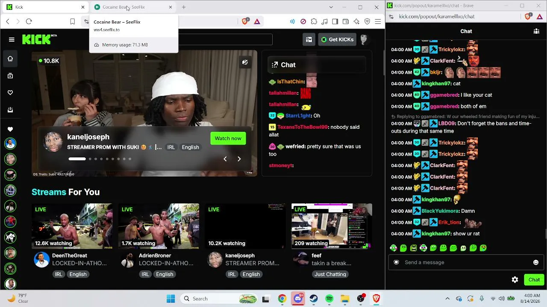
Task: Open Windows Start menu
Action: click(x=171, y=298)
